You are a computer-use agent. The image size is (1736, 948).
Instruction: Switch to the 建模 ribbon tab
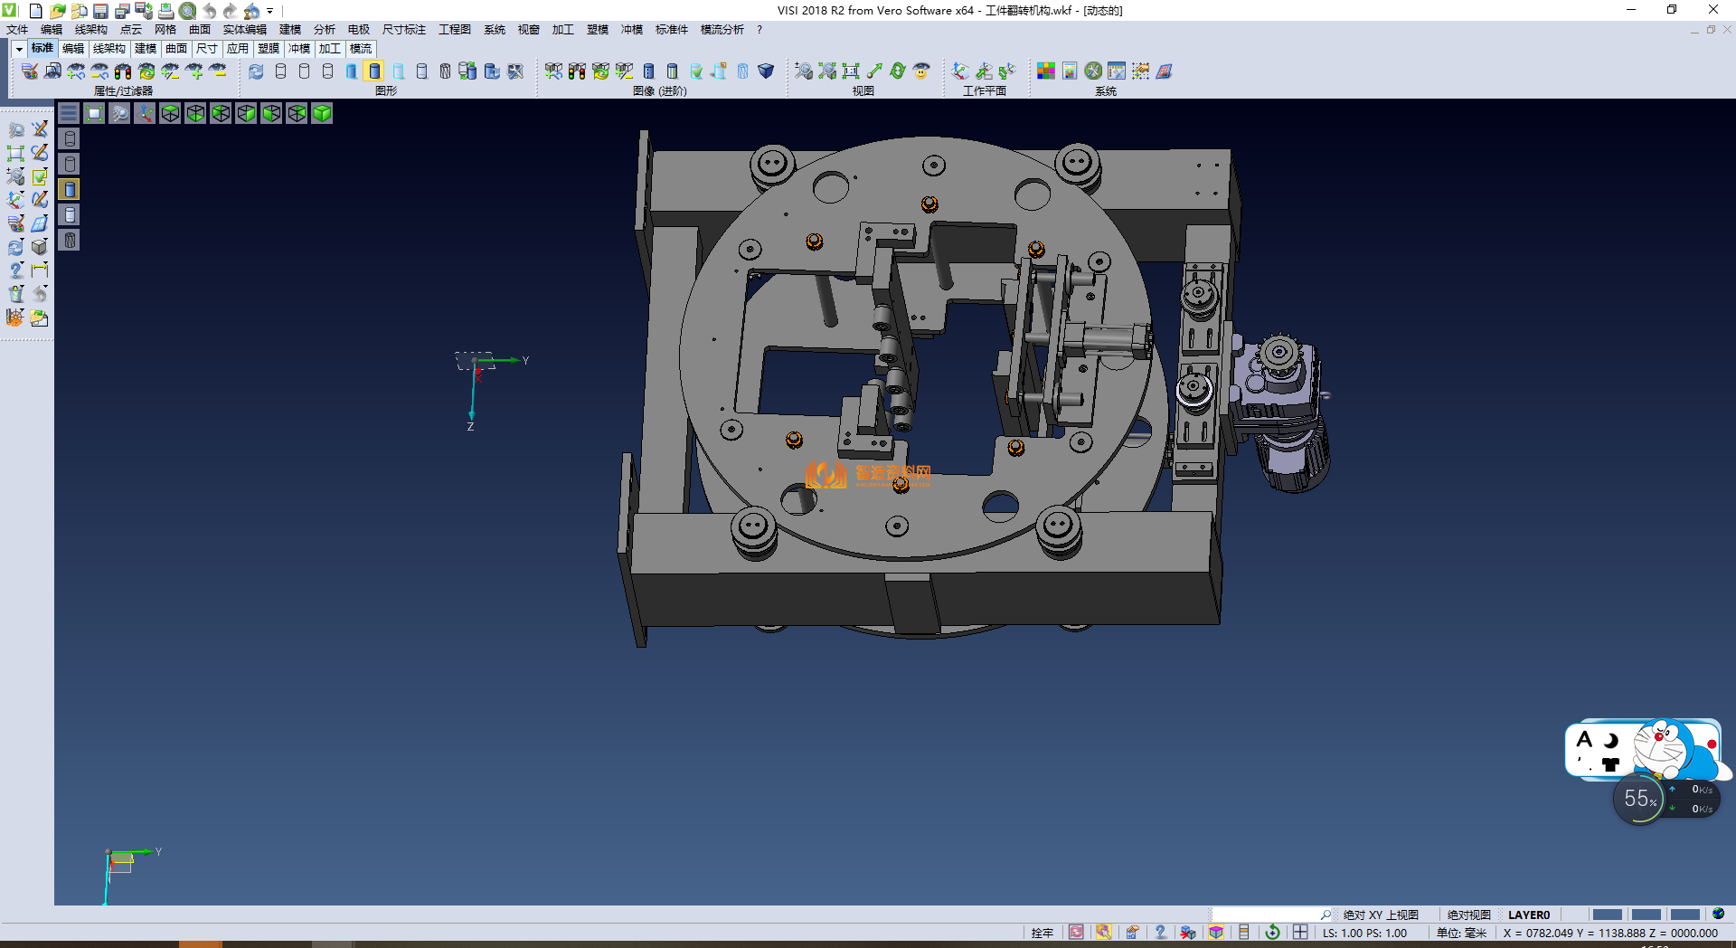pos(145,49)
